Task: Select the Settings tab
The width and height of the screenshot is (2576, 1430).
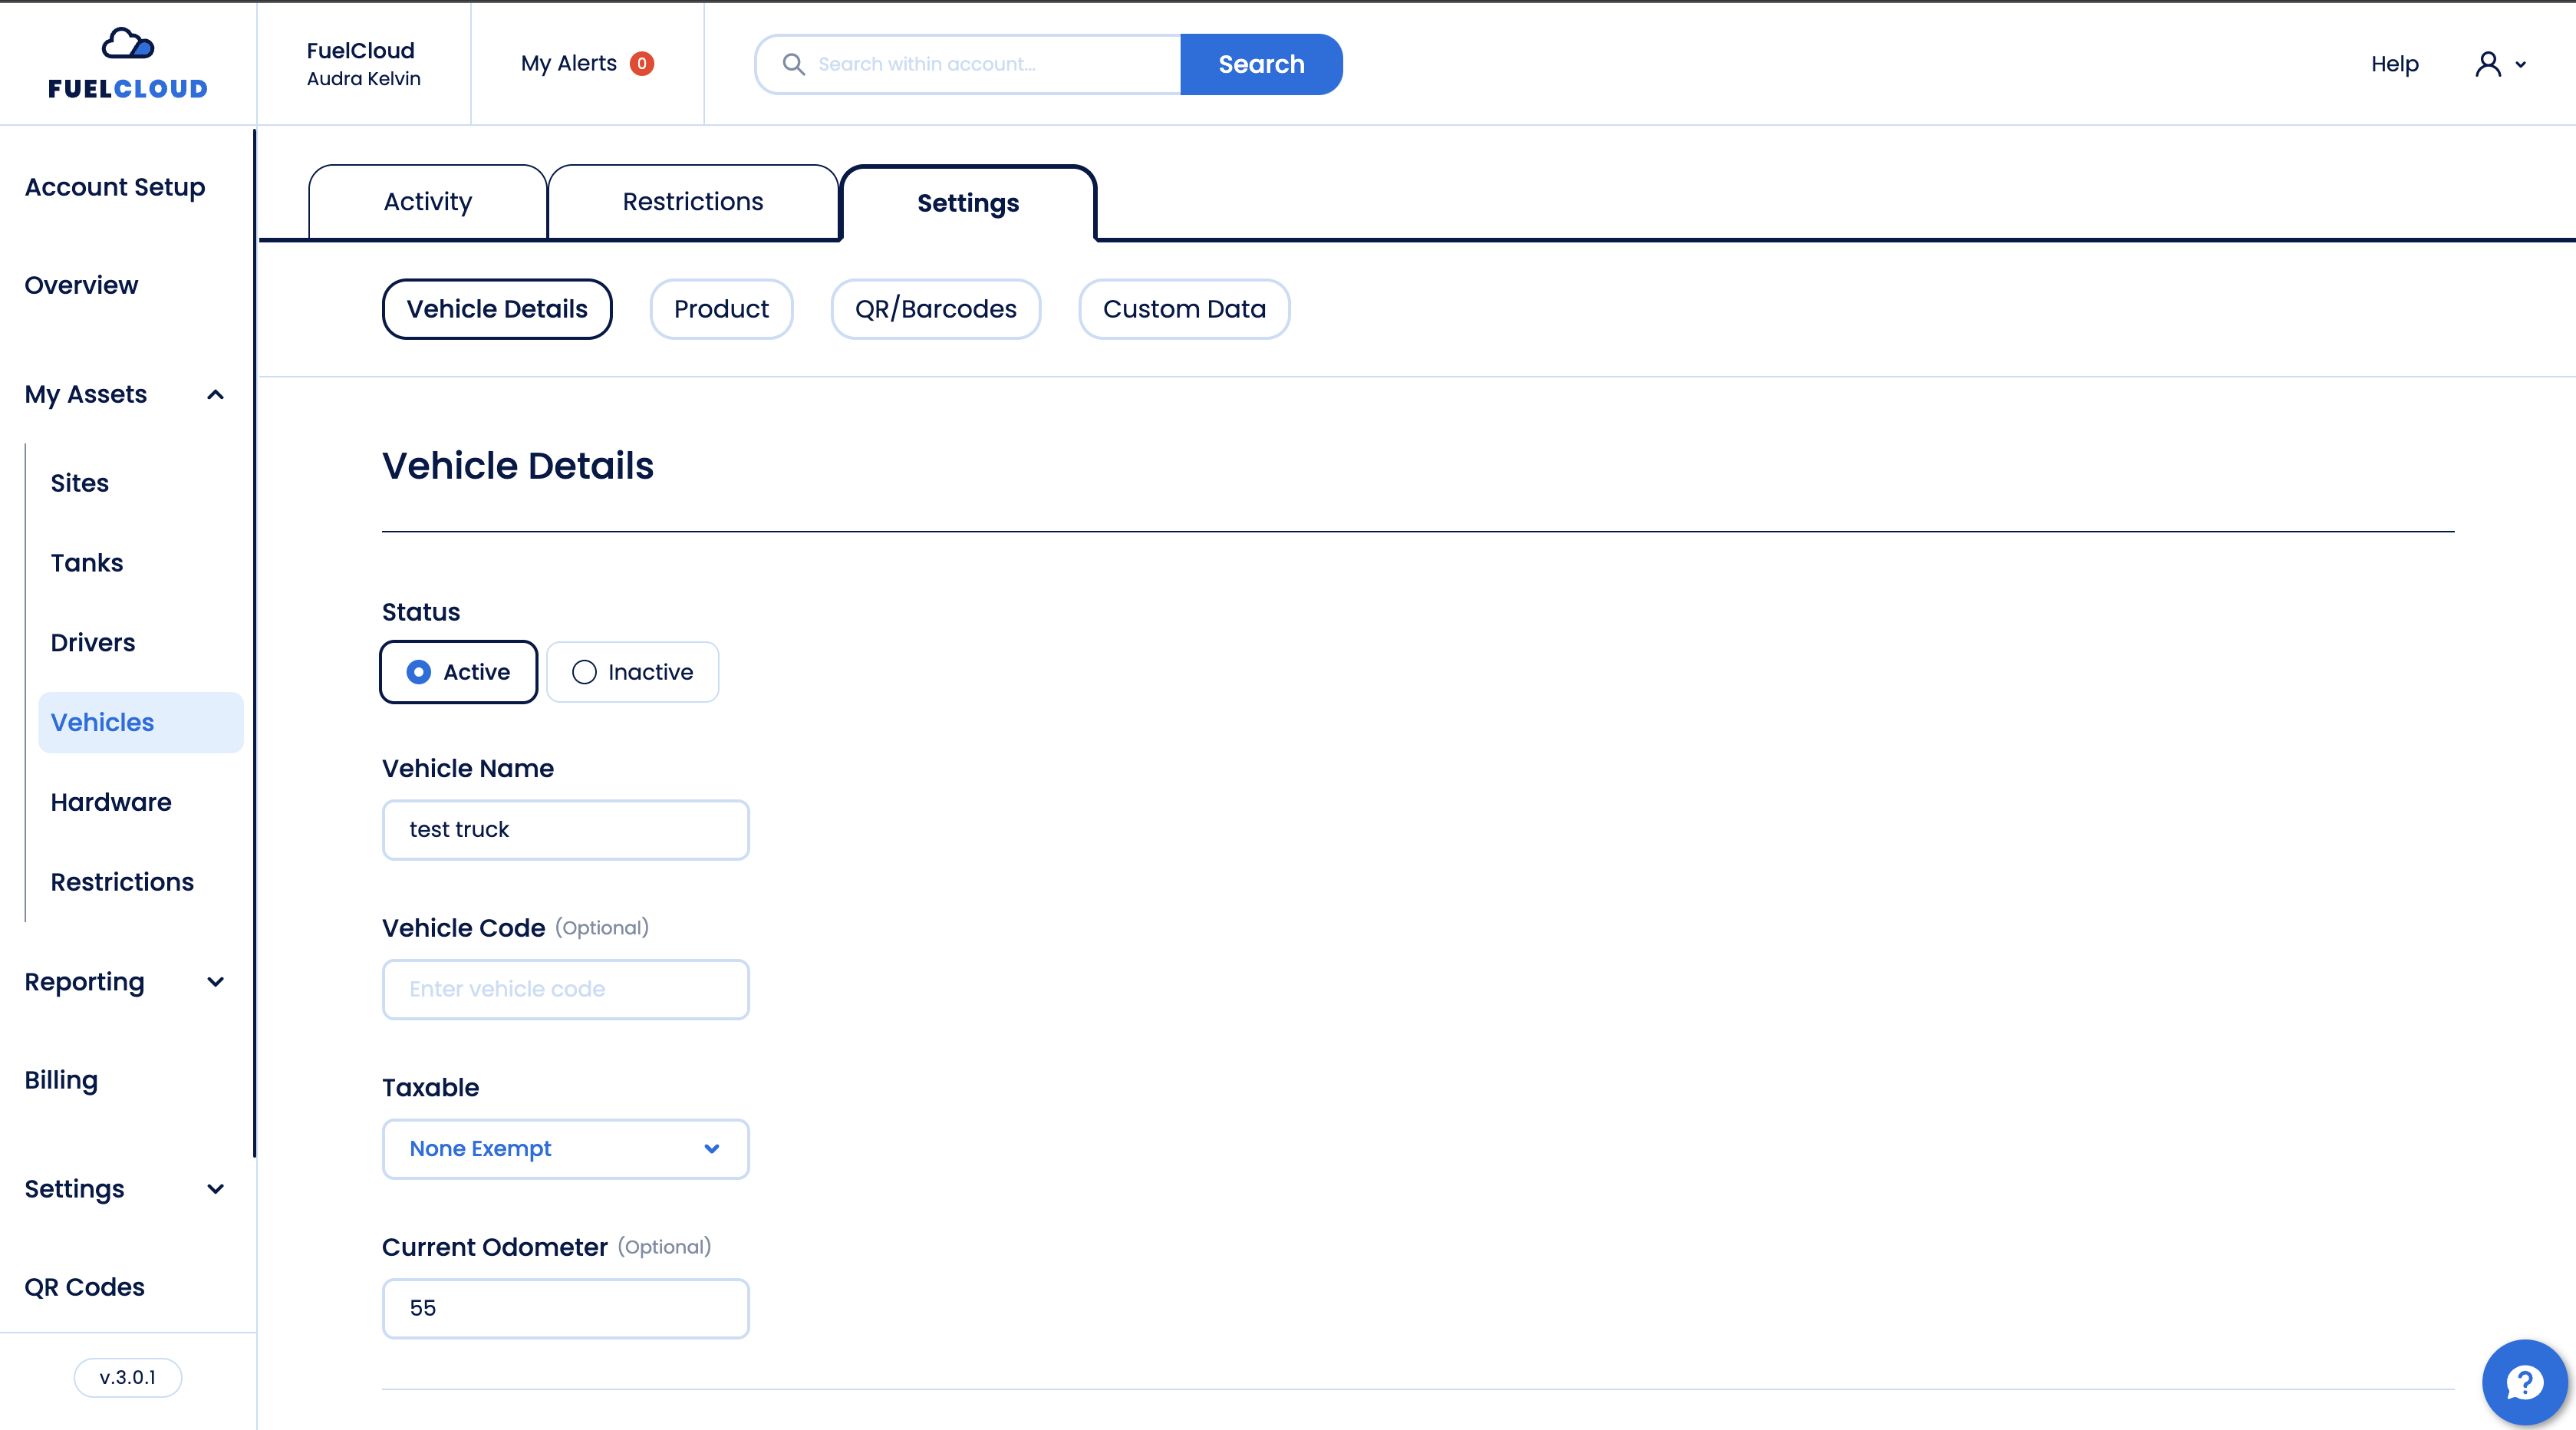Action: pyautogui.click(x=968, y=203)
